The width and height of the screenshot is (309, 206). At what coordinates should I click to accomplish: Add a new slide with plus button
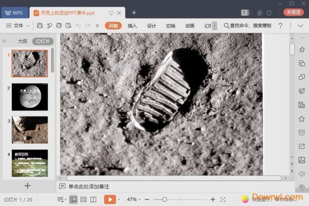click(27, 186)
